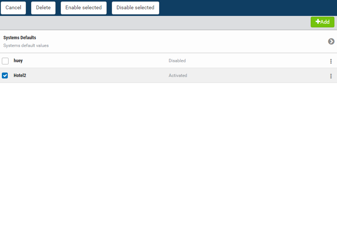Uncheck the Hotel2 checkbox
This screenshot has height=245, width=337.
[5, 75]
